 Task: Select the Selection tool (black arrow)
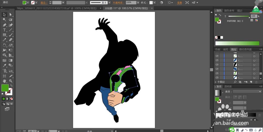[4, 14]
